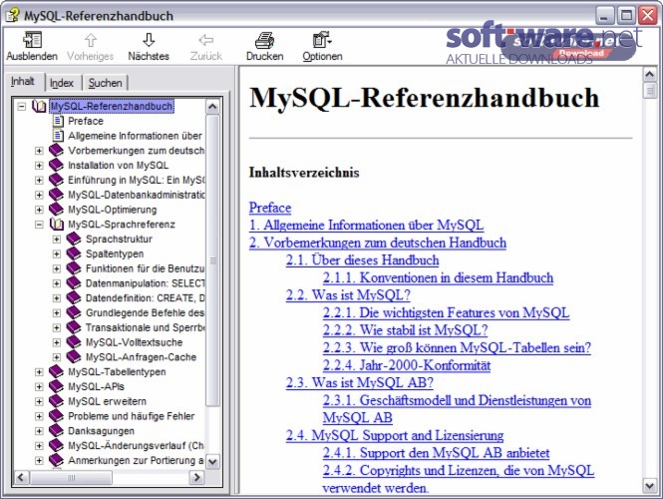The height and width of the screenshot is (499, 663).
Task: Click the book icon beside Sprachstruktur
Action: (x=74, y=240)
